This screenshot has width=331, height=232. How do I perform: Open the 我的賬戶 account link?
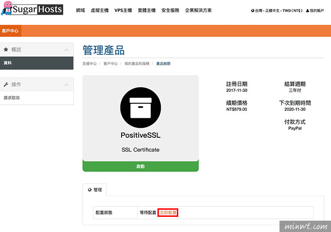click(315, 10)
